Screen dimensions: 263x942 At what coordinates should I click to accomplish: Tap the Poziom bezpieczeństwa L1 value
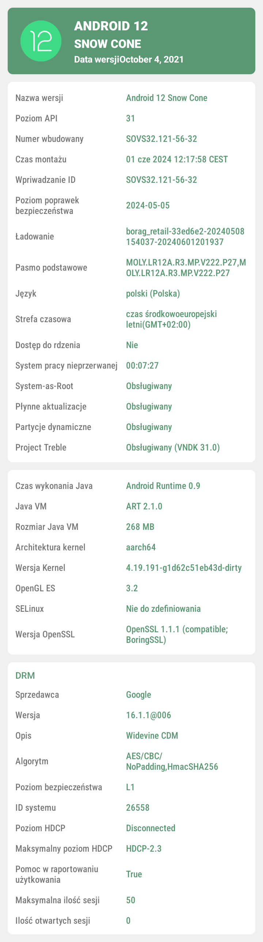pos(130,787)
